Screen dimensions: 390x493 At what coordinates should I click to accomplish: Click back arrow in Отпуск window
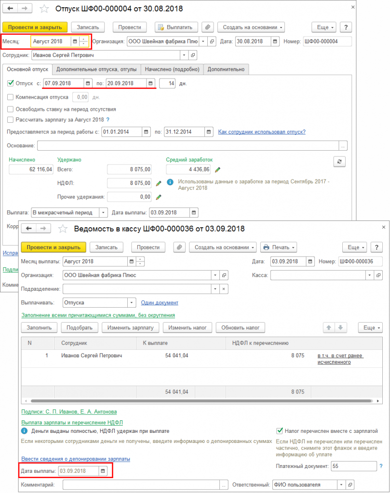pos(10,9)
